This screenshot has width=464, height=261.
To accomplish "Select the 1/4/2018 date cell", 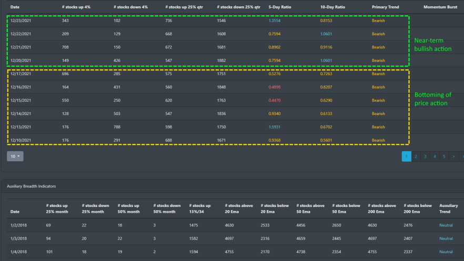I will click(18, 252).
